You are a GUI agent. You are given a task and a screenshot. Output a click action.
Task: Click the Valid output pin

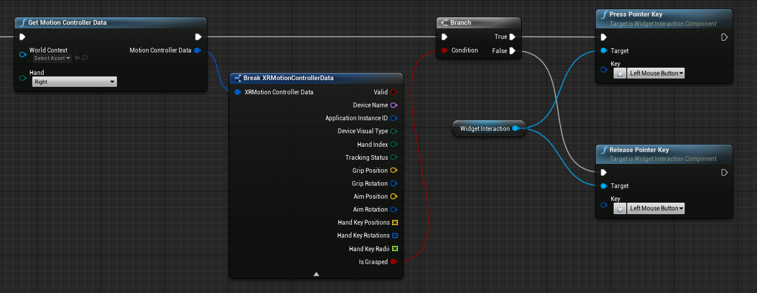394,92
